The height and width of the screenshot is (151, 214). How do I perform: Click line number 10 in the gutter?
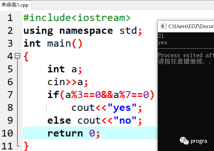(x=7, y=133)
